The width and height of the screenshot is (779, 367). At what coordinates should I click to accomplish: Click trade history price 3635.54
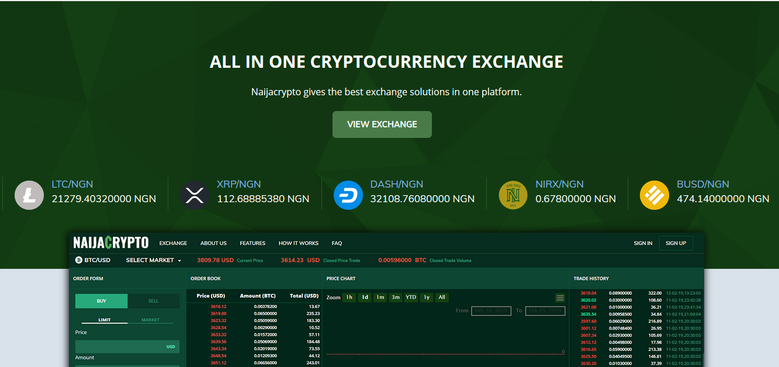(588, 314)
